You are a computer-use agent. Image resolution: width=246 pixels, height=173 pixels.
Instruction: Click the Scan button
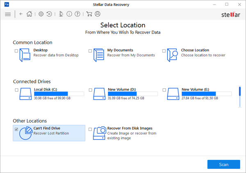point(224,164)
